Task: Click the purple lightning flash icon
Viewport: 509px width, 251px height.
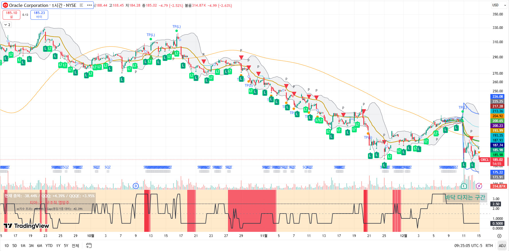Action: coord(479,186)
